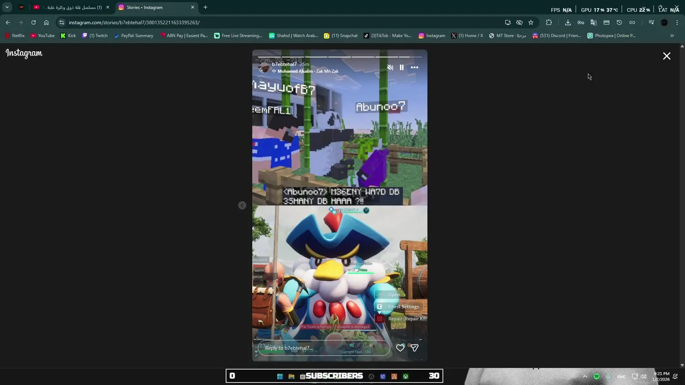View site information icon in address bar
685x385 pixels.
(x=62, y=22)
